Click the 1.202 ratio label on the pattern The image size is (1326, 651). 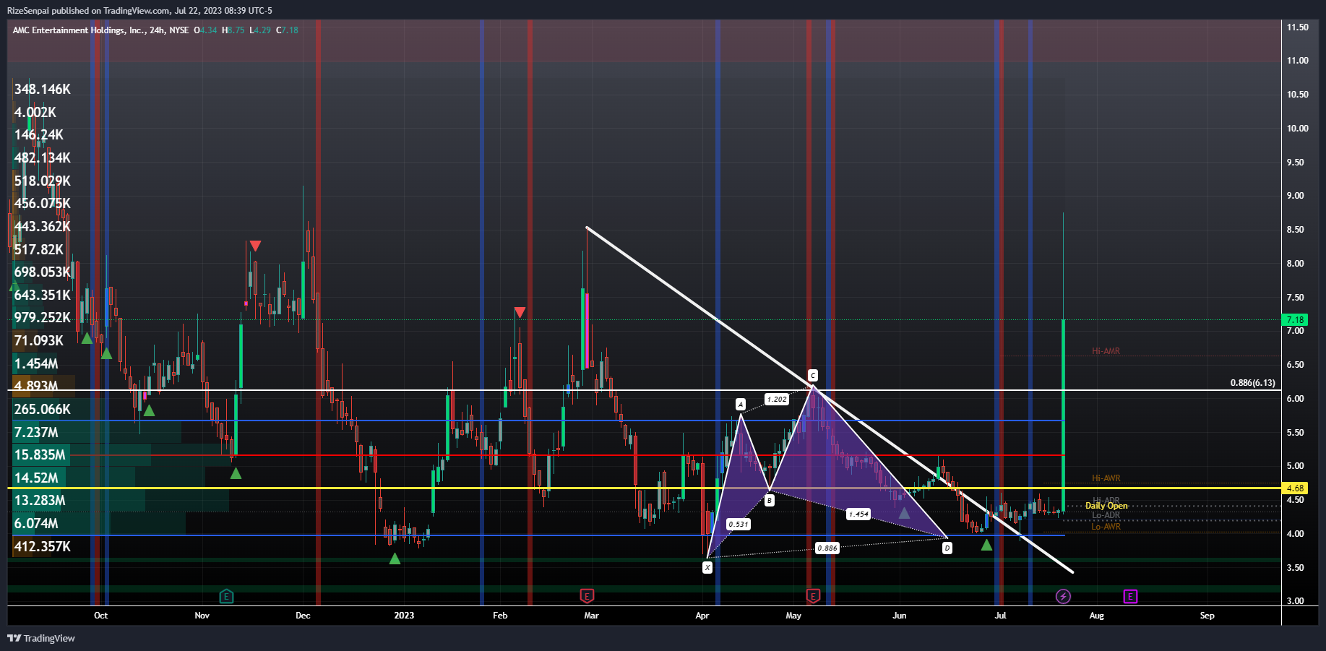[777, 399]
